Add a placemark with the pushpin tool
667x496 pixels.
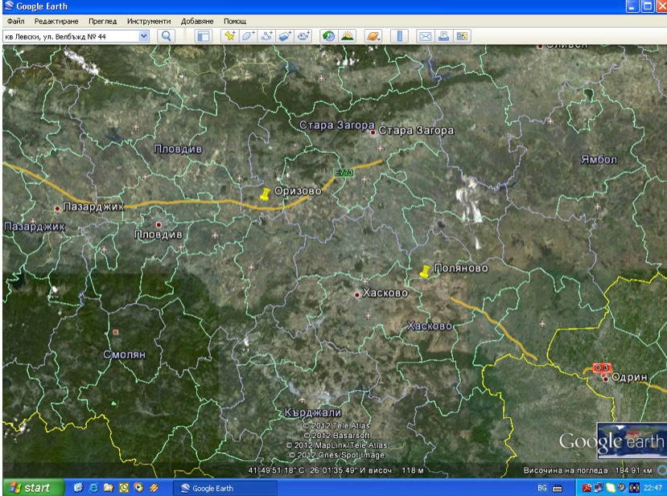(230, 36)
